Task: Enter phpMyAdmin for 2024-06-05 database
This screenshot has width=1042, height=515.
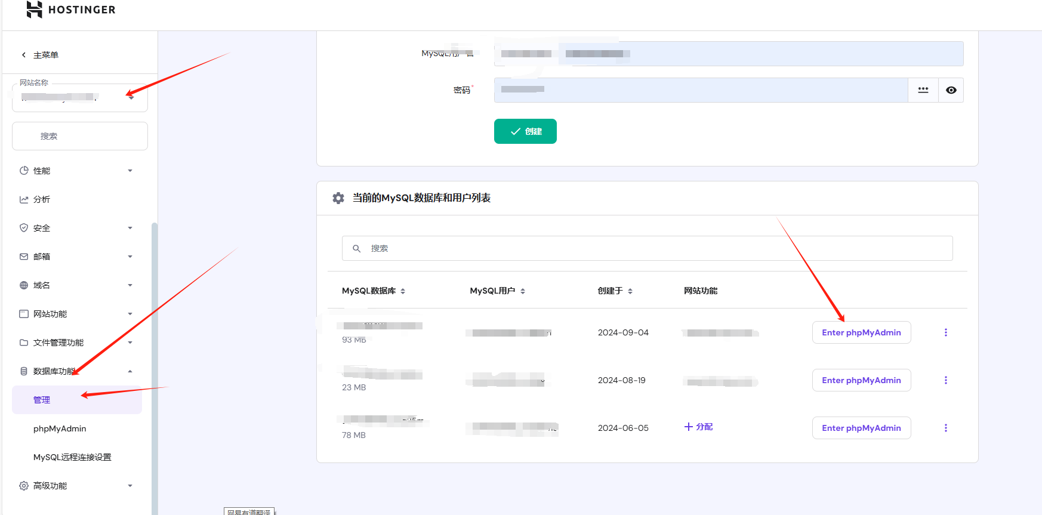Action: [x=862, y=428]
